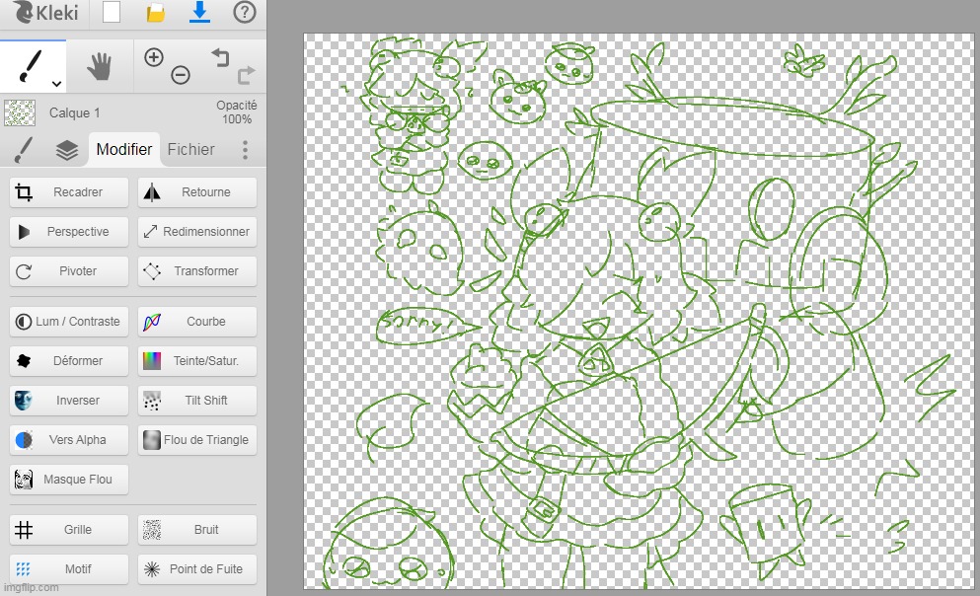The image size is (980, 596).
Task: Select the brush tool in the toolbar
Action: click(28, 65)
